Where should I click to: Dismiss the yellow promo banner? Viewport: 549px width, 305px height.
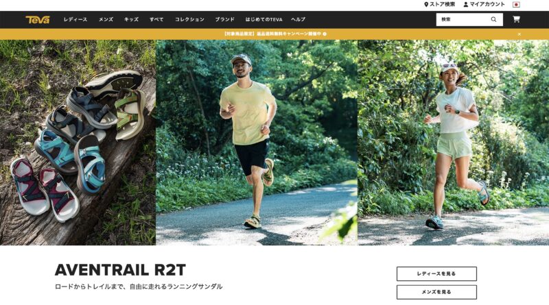519,34
